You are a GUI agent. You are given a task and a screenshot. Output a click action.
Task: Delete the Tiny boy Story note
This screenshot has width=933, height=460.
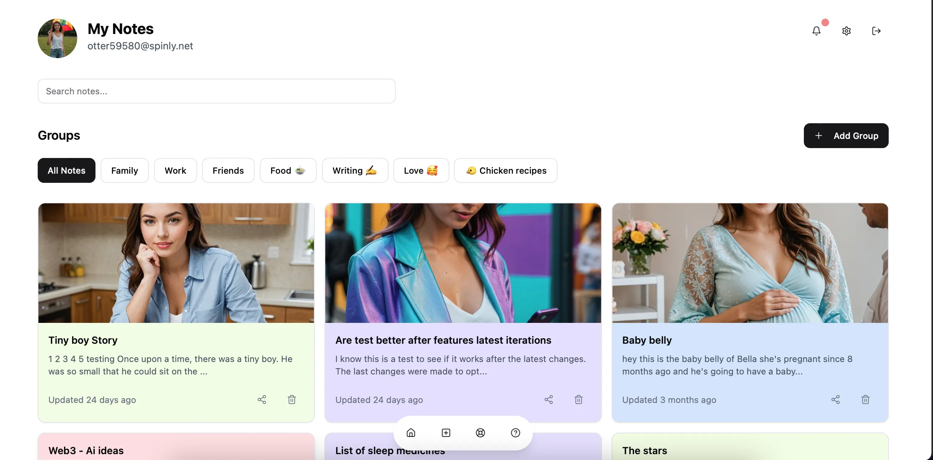pyautogui.click(x=292, y=399)
